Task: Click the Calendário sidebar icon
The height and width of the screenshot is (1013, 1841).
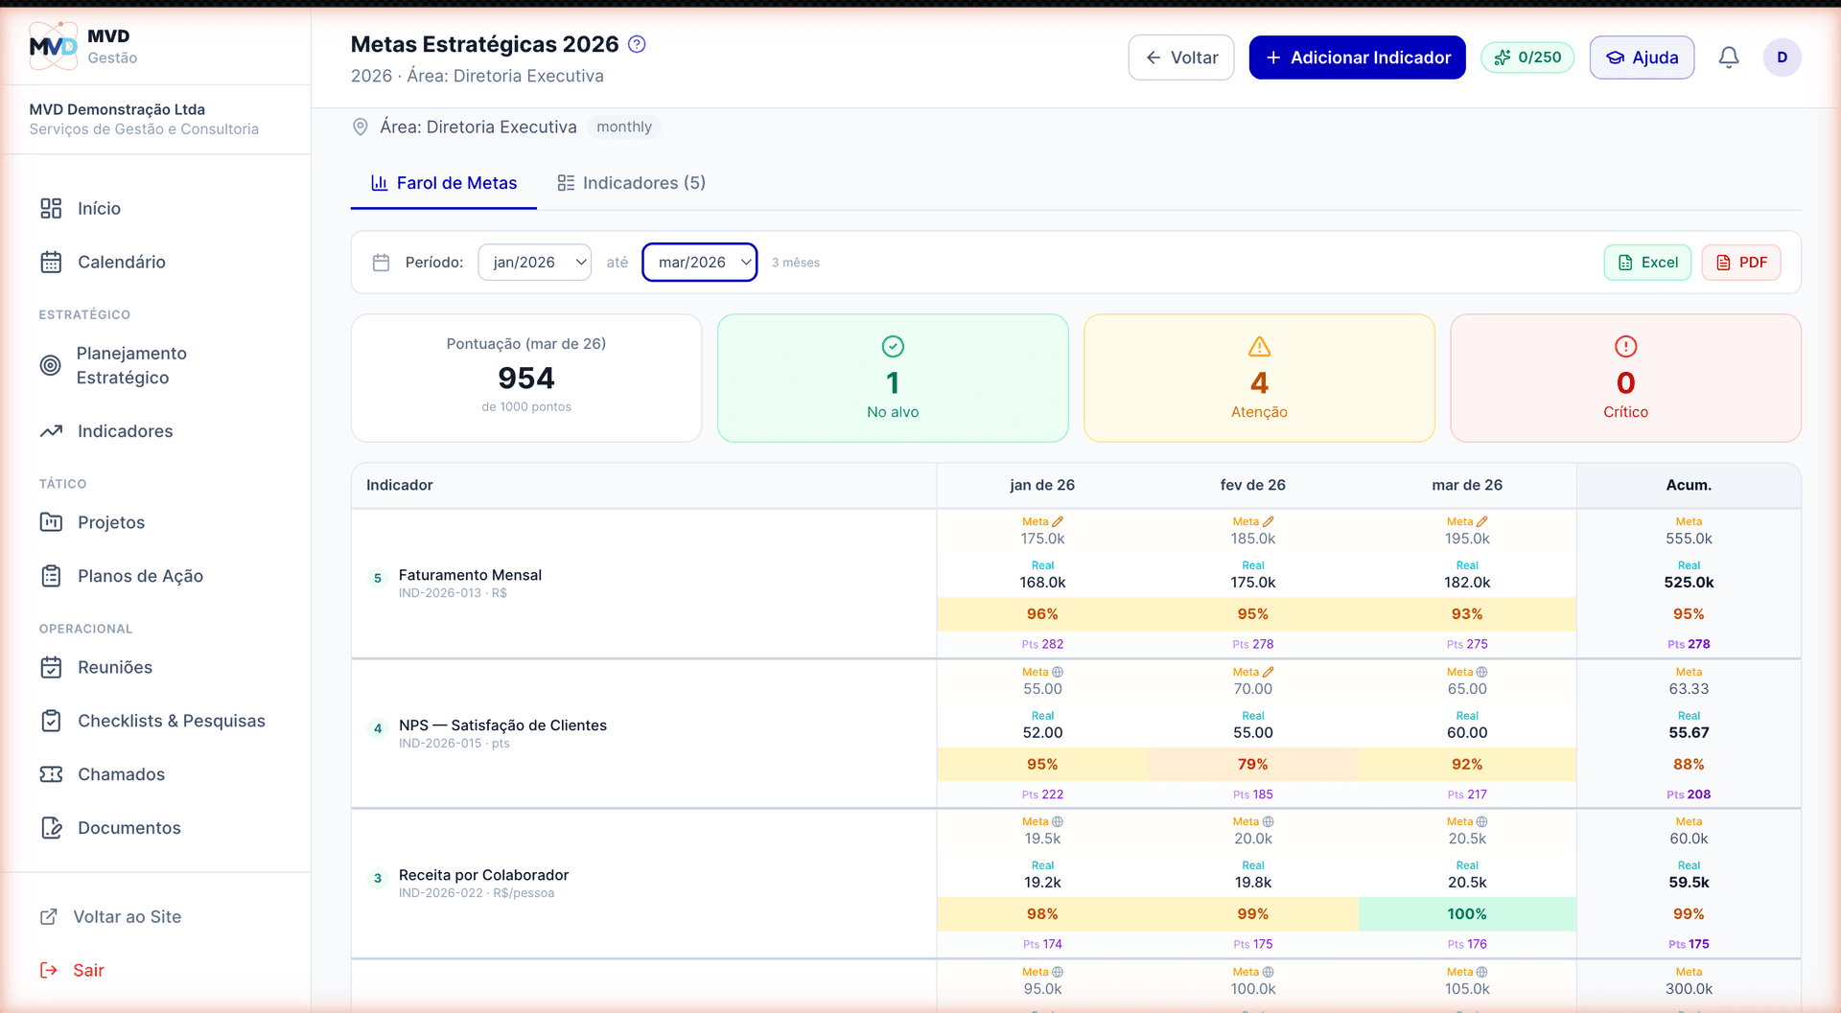Action: (x=51, y=263)
